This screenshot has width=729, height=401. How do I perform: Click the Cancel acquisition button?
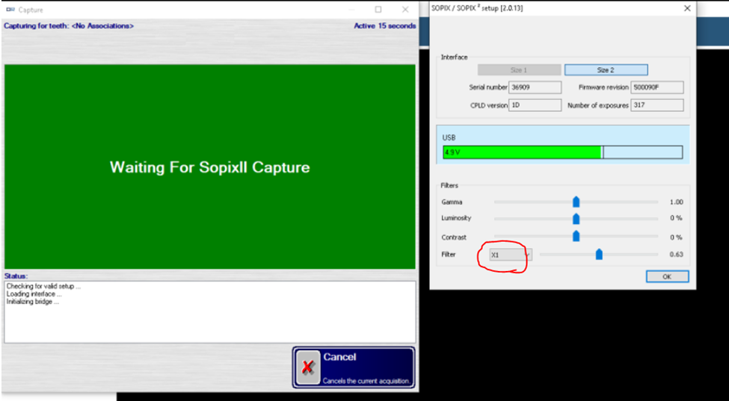pyautogui.click(x=354, y=367)
